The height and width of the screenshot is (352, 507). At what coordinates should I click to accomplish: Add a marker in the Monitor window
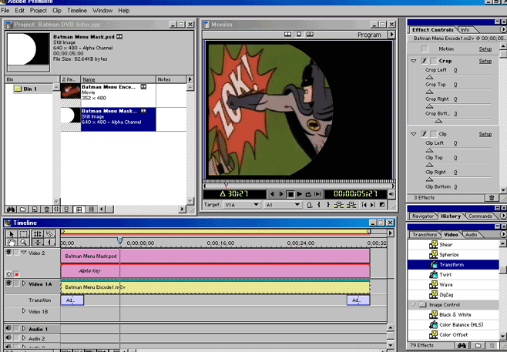point(310,205)
